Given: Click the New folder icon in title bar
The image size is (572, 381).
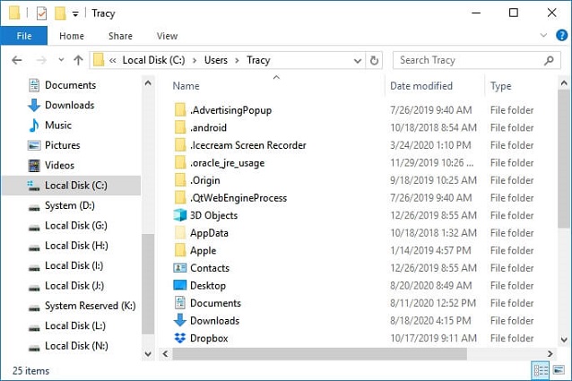Looking at the screenshot, I should [x=60, y=13].
